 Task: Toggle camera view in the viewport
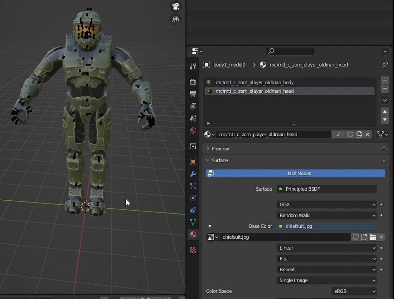pyautogui.click(x=176, y=6)
